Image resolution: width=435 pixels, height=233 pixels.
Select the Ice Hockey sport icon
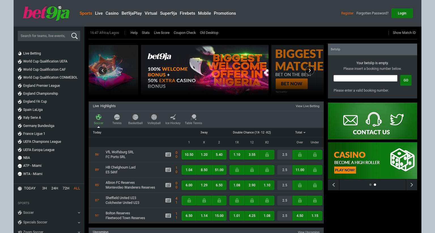coord(173,117)
